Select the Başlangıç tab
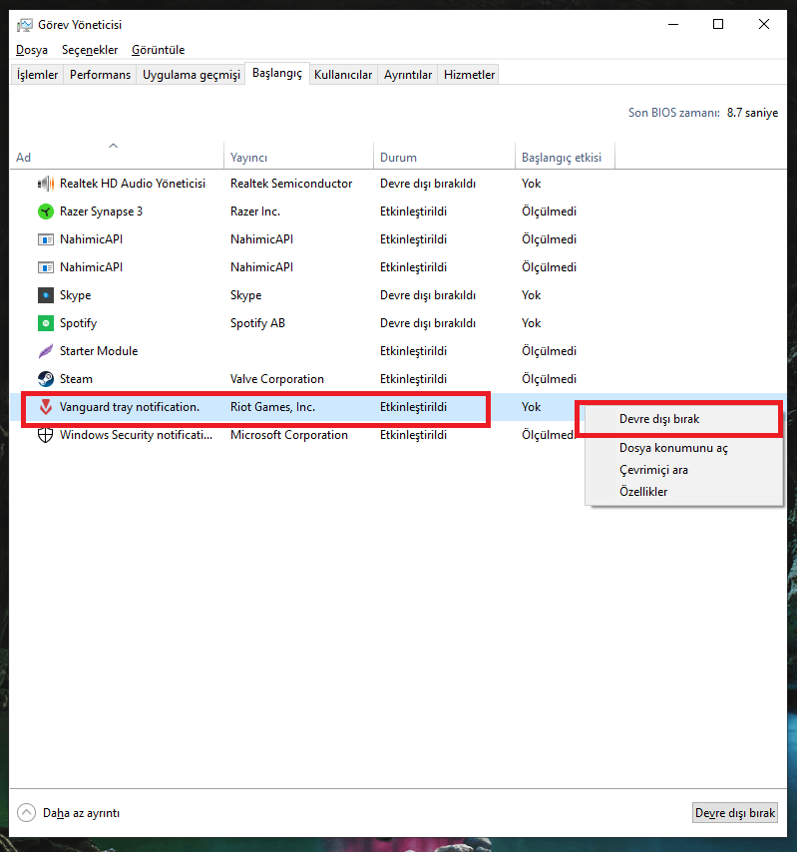 point(277,73)
